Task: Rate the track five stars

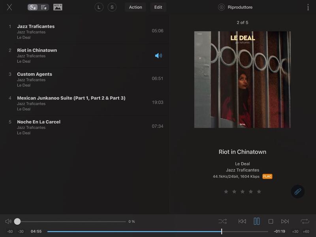Action: [x=259, y=192]
